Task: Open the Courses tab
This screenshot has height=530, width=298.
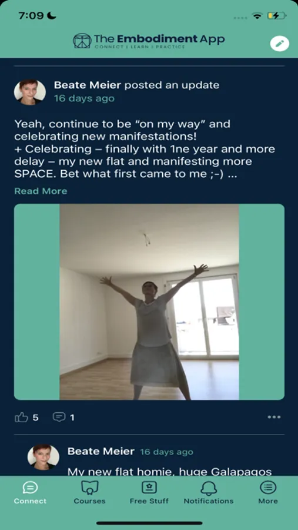Action: (x=89, y=493)
